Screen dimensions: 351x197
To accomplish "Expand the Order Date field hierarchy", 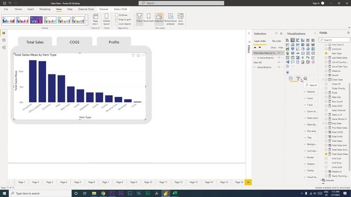I will pyautogui.click(x=323, y=79).
